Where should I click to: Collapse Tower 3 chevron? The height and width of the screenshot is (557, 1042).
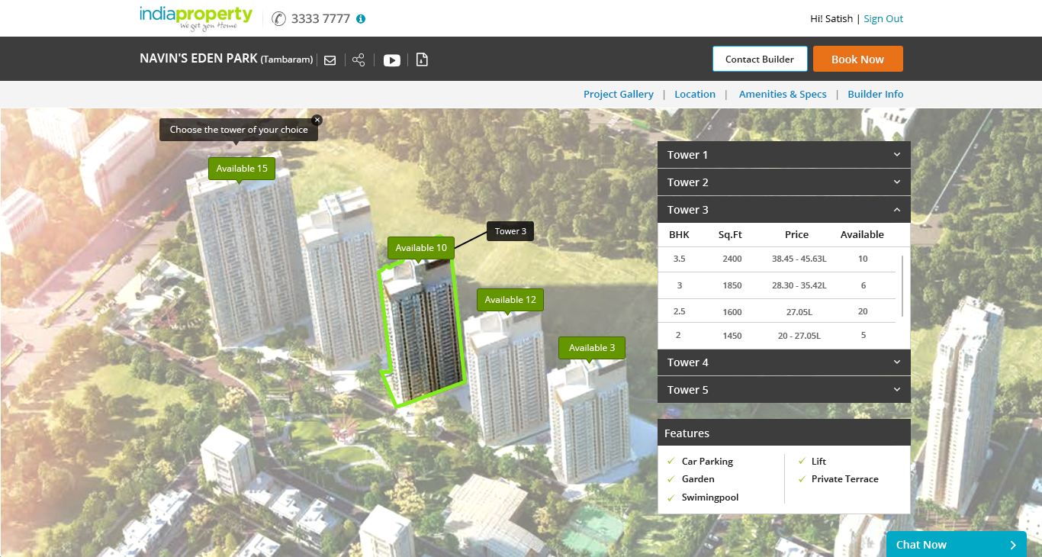[x=897, y=209]
